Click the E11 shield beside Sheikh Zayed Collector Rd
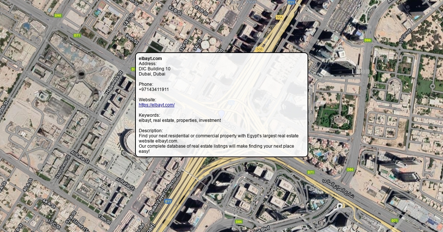Viewport: 443px width, 232px height. coord(168,201)
